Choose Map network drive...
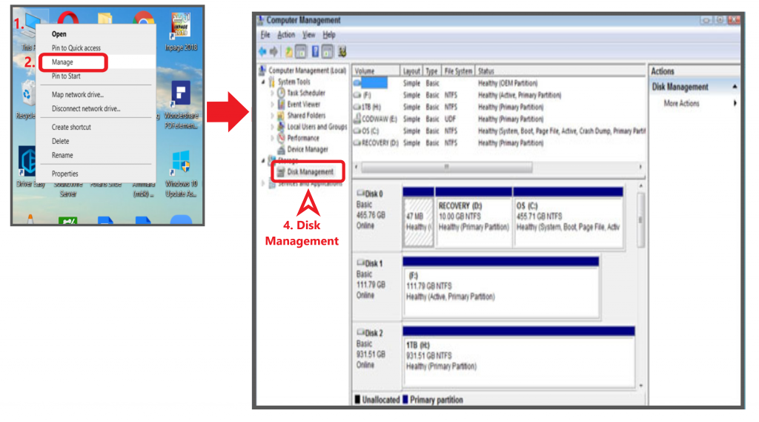Screen dimensions: 759x422 pyautogui.click(x=97, y=94)
